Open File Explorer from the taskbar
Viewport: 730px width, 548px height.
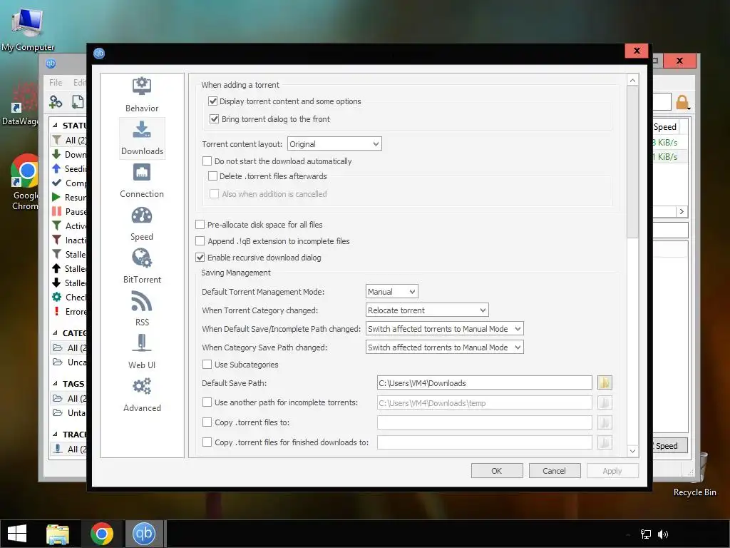tap(58, 534)
